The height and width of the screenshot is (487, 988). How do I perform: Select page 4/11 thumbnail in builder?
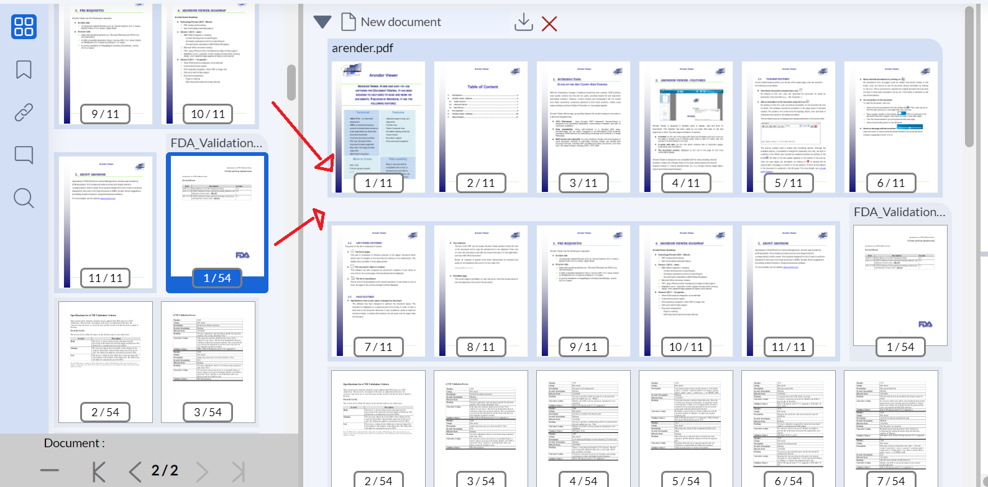point(686,127)
